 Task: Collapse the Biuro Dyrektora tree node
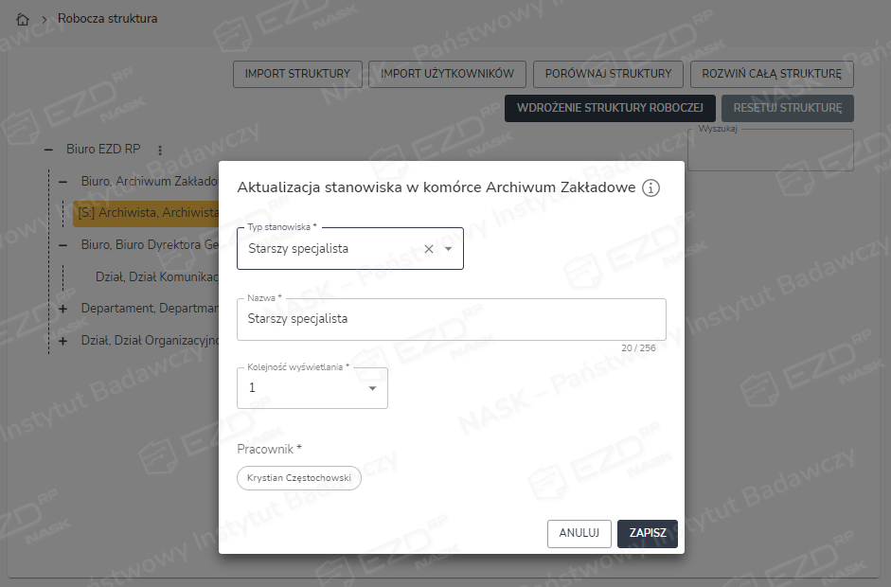[x=63, y=244]
